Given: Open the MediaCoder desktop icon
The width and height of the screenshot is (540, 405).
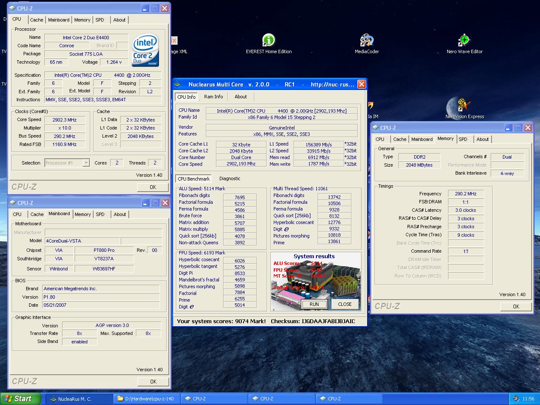Looking at the screenshot, I should click(x=367, y=44).
